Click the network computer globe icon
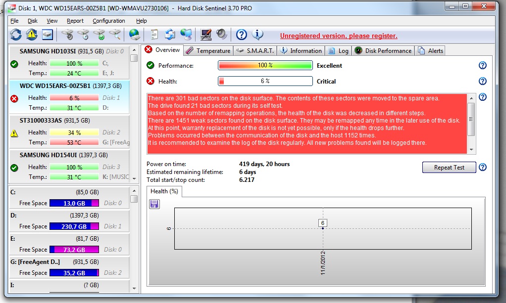506x303 pixels. 186,35
